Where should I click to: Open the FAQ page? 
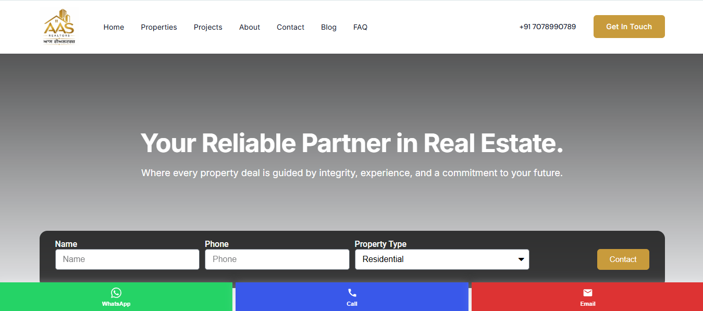pyautogui.click(x=360, y=27)
